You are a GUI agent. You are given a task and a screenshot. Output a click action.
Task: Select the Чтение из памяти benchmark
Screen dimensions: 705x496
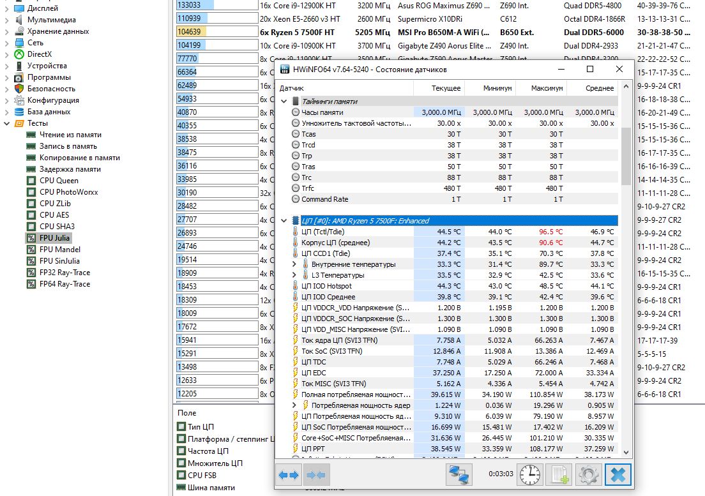pyautogui.click(x=70, y=135)
